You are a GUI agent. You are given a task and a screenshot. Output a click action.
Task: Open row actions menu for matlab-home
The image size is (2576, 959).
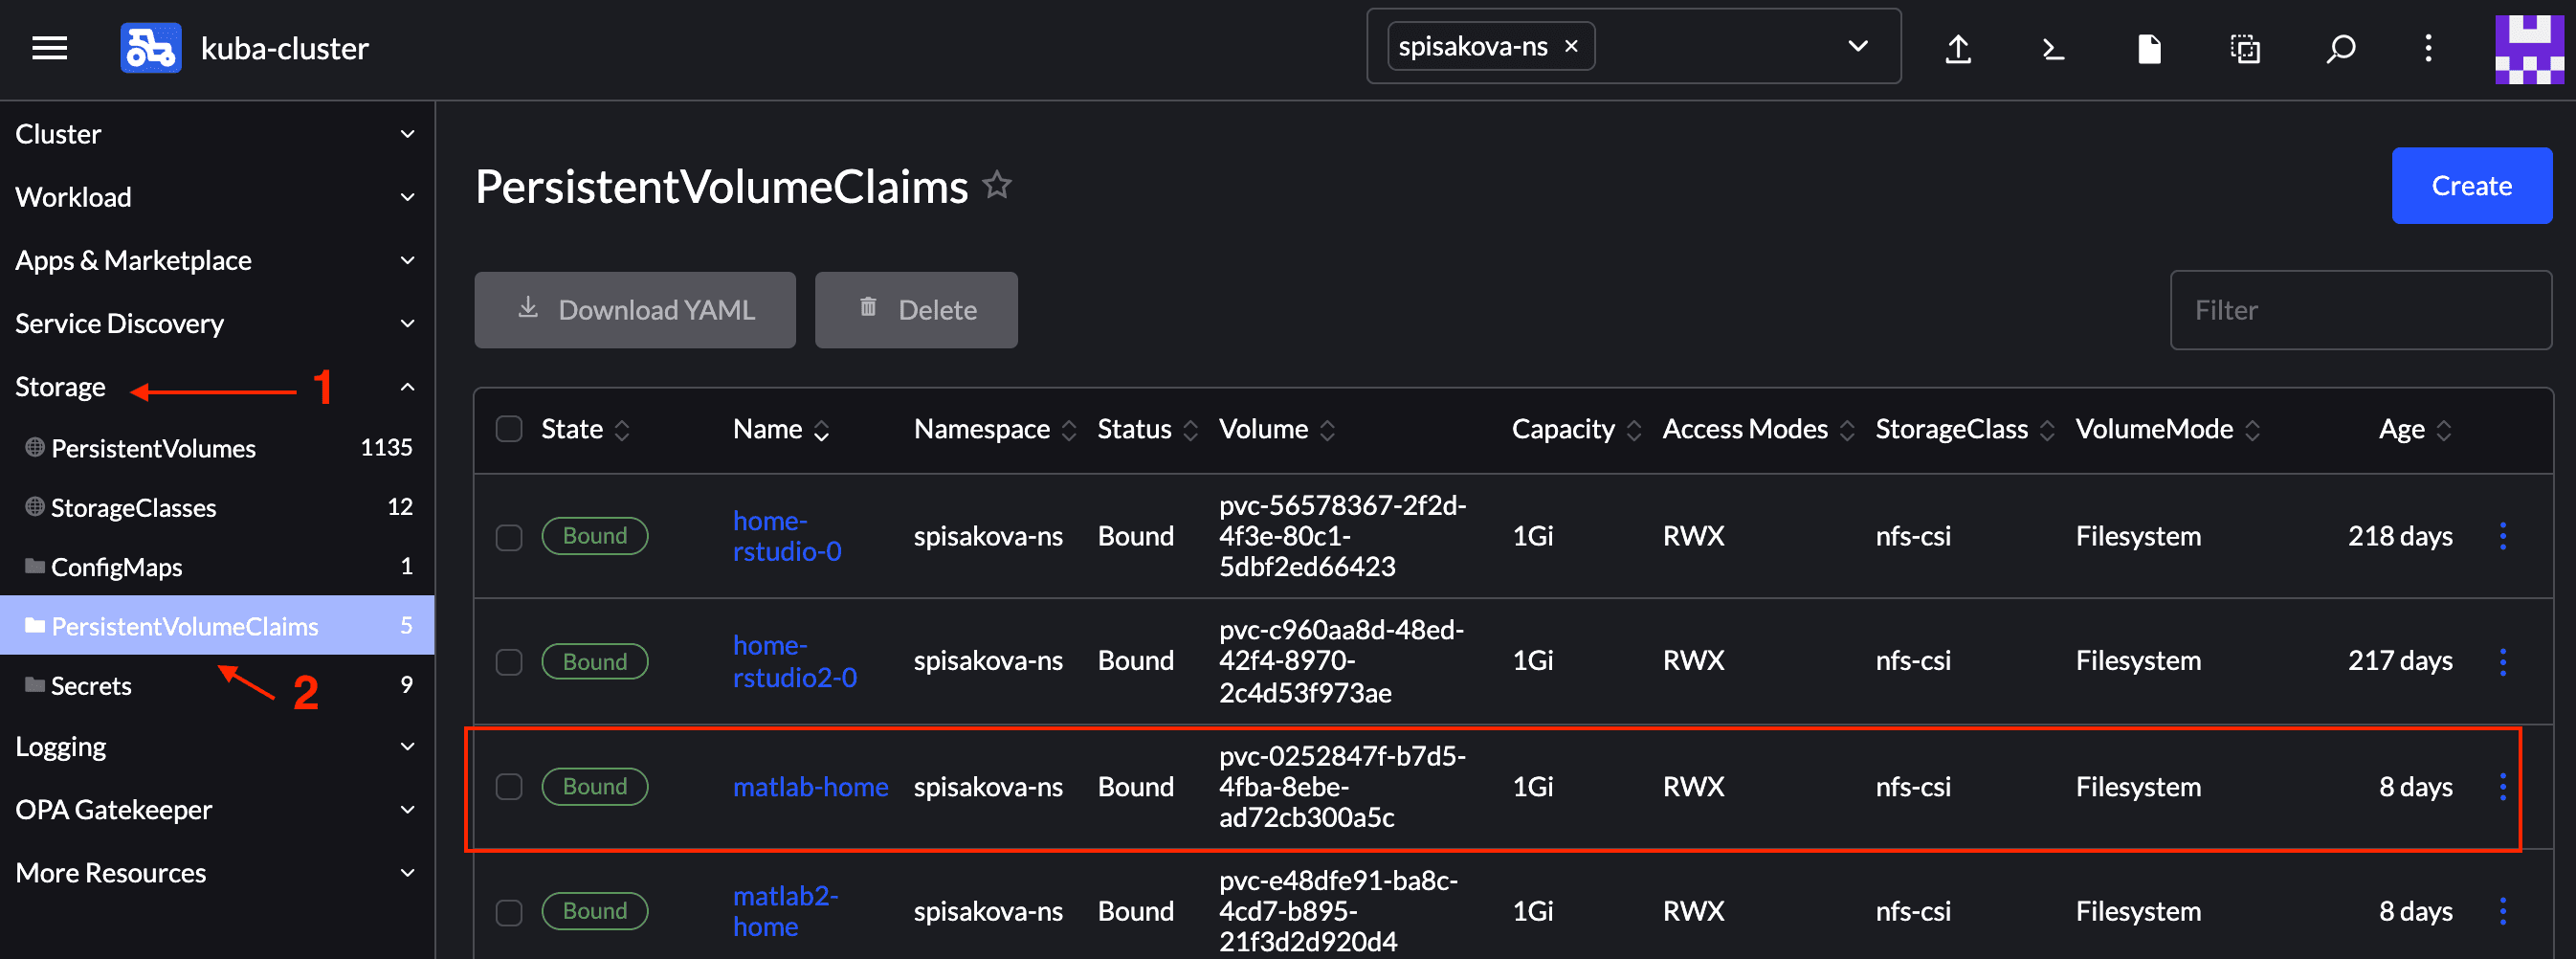click(2502, 787)
